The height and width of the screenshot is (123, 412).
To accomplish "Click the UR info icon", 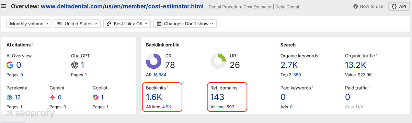I will click(x=238, y=54).
